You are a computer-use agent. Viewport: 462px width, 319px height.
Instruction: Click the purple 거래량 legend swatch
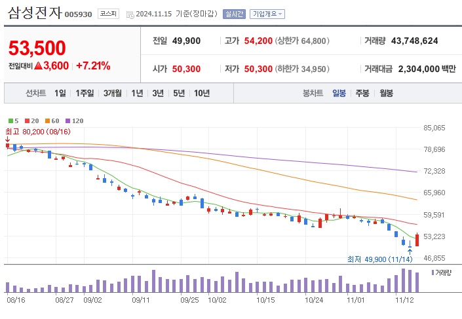(433, 272)
